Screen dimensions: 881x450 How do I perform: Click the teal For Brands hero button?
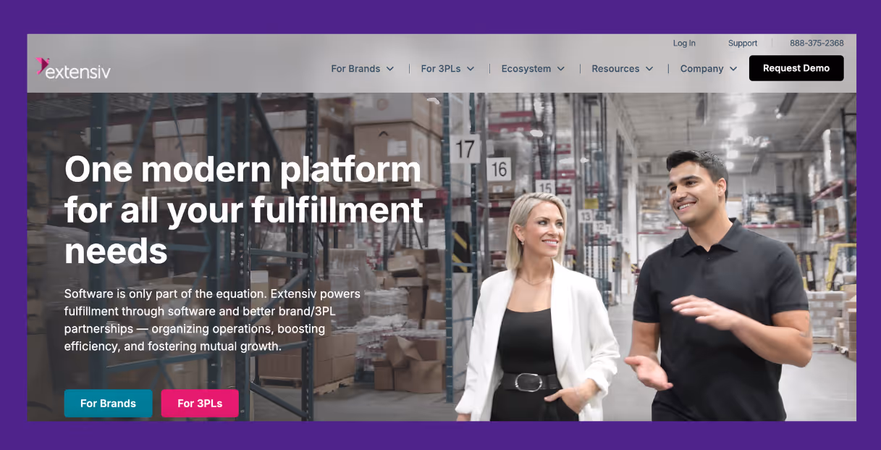point(108,404)
